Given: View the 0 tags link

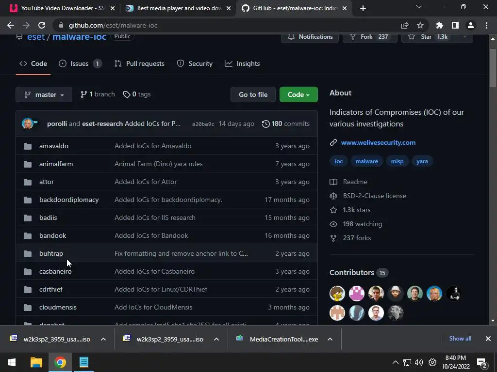Looking at the screenshot, I should (137, 94).
